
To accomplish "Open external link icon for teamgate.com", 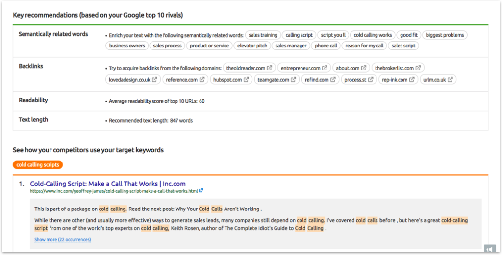I will coord(293,80).
